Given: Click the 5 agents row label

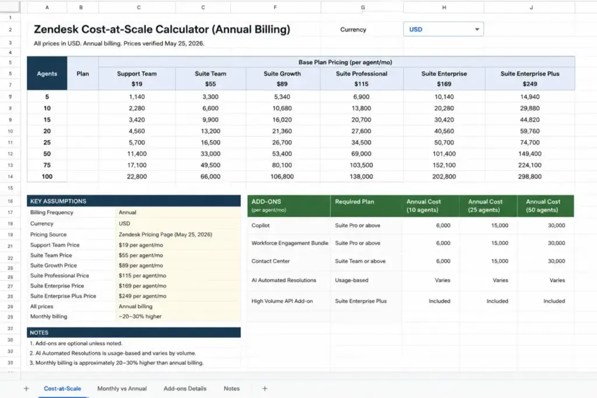Looking at the screenshot, I should pyautogui.click(x=47, y=97).
